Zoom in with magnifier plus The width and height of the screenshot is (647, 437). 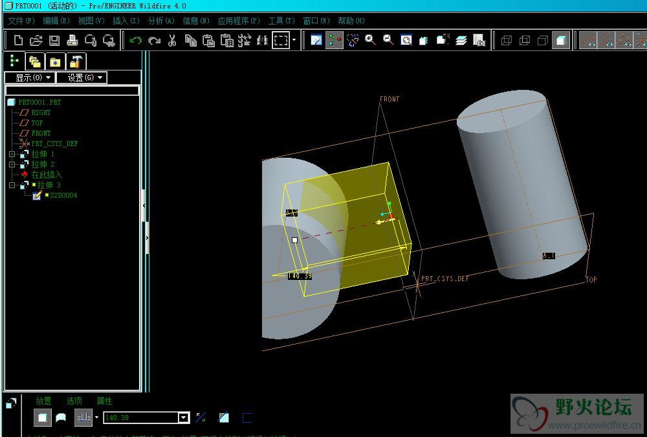[x=370, y=40]
